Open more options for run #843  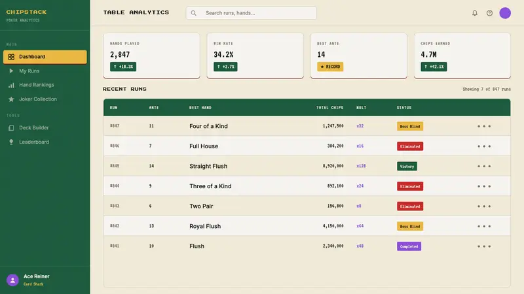[x=484, y=206]
